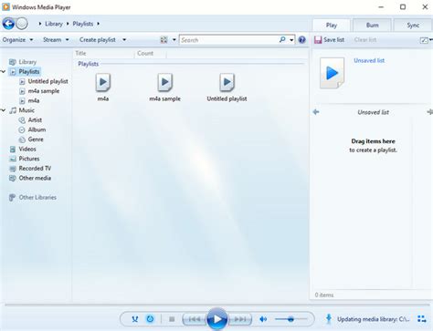Open the Stream dropdown menu
This screenshot has height=331, width=433.
[56, 40]
